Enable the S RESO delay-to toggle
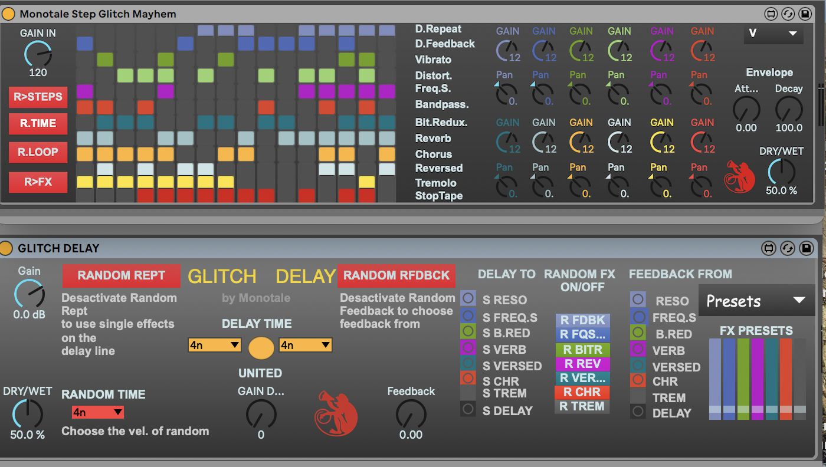This screenshot has height=467, width=826. [x=468, y=298]
